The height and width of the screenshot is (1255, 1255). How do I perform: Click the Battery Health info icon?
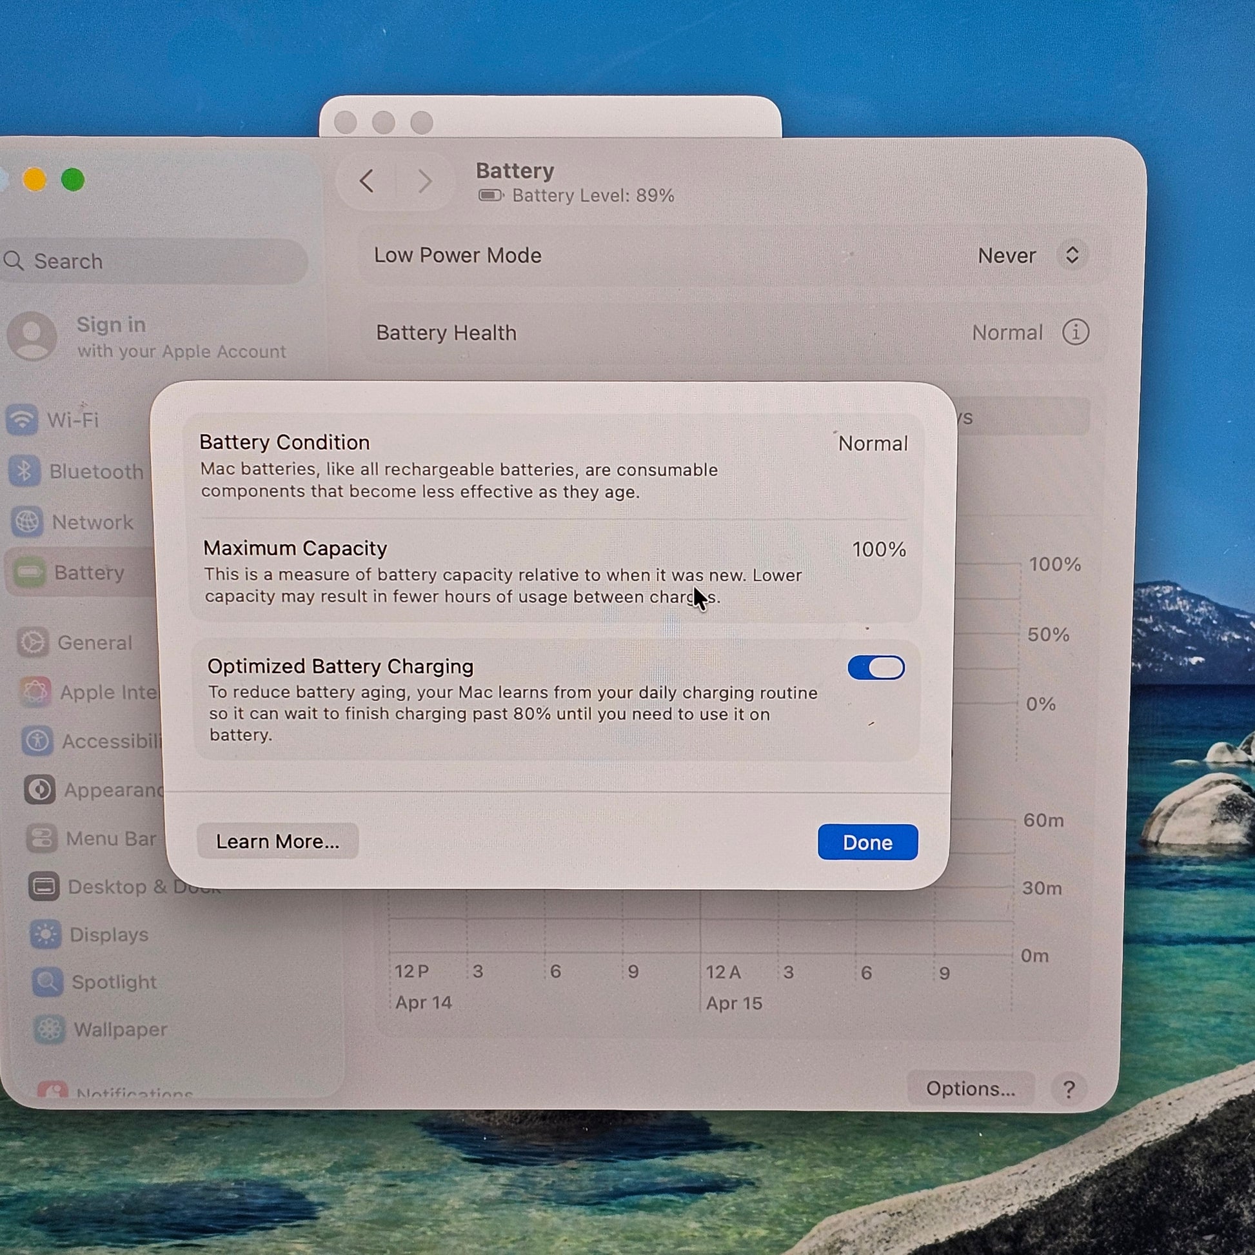pyautogui.click(x=1075, y=332)
